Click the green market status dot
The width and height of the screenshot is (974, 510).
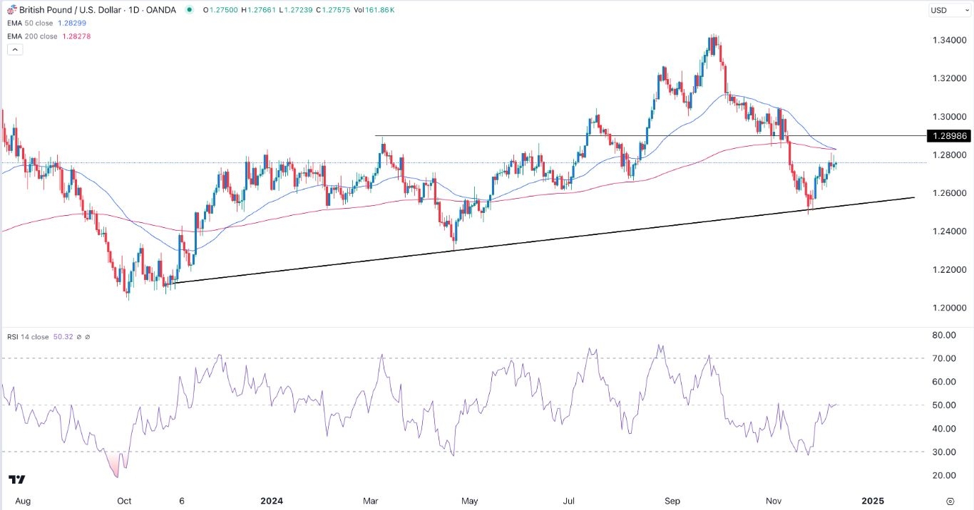point(188,10)
